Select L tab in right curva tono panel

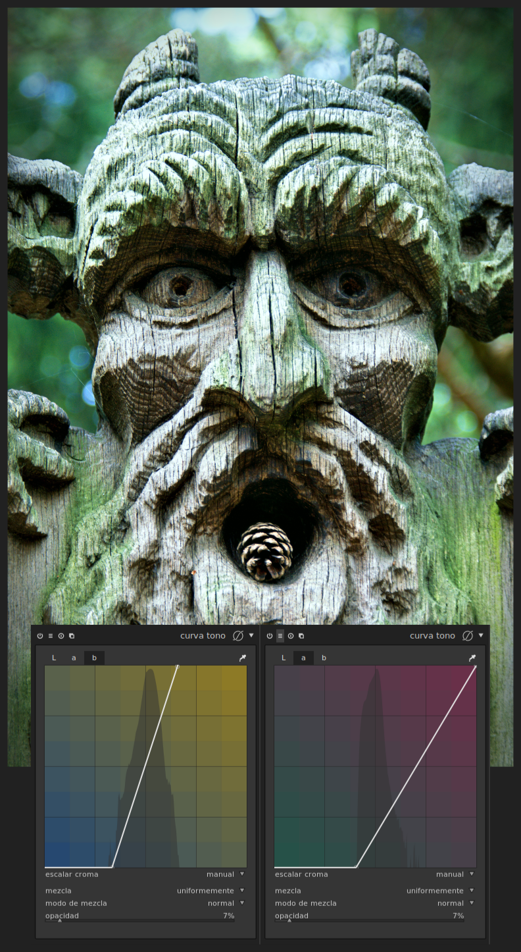click(x=284, y=658)
